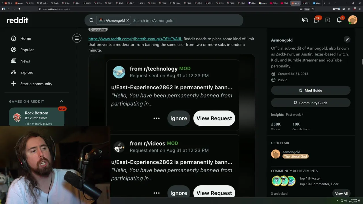Click the VPN indicator in the browser toolbar
This screenshot has height=204, width=363.
(x=337, y=9)
